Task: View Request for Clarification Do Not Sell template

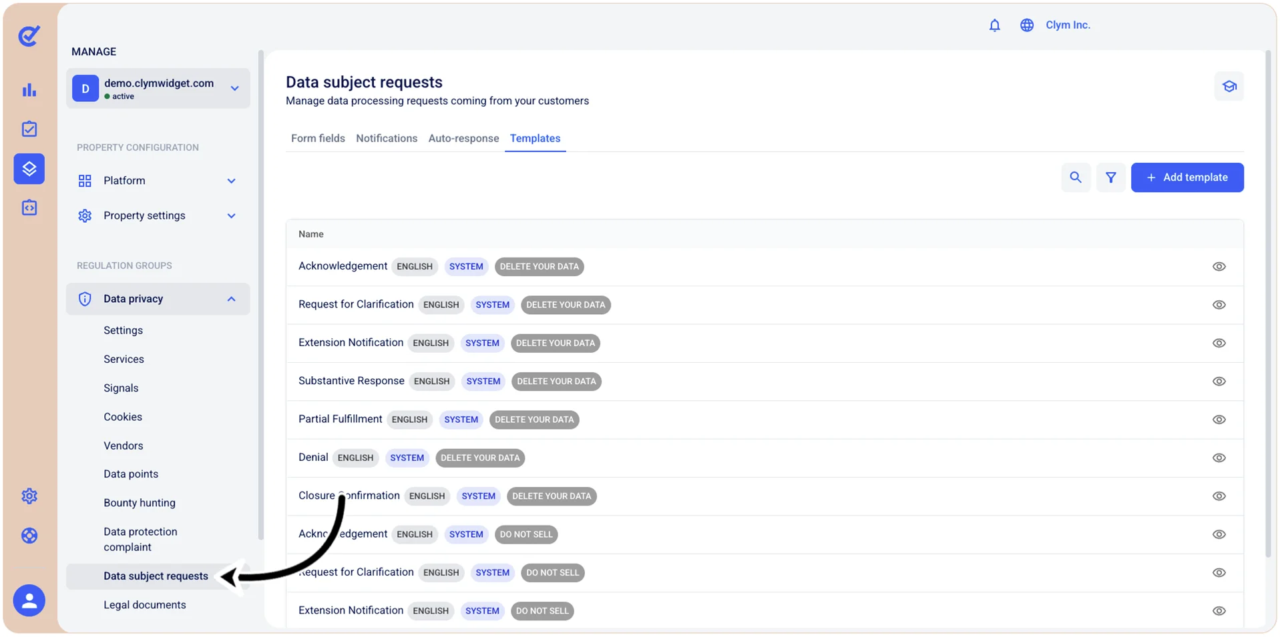Action: click(x=1219, y=572)
